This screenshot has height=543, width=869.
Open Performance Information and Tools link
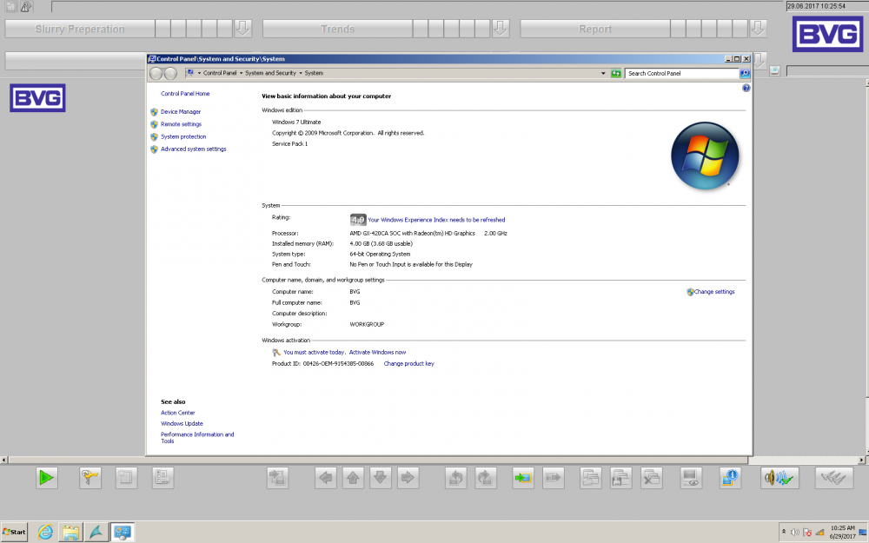[197, 438]
